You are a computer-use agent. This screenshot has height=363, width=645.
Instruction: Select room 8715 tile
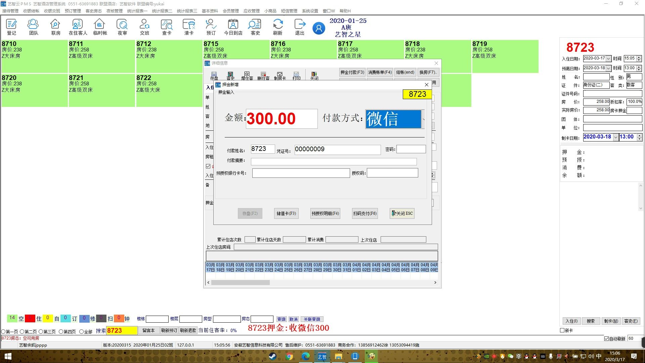pyautogui.click(x=236, y=50)
